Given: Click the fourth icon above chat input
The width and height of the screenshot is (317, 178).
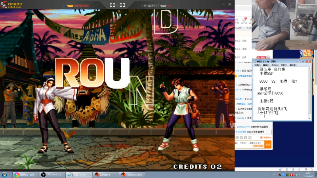Looking at the screenshot, I should click(250, 138).
